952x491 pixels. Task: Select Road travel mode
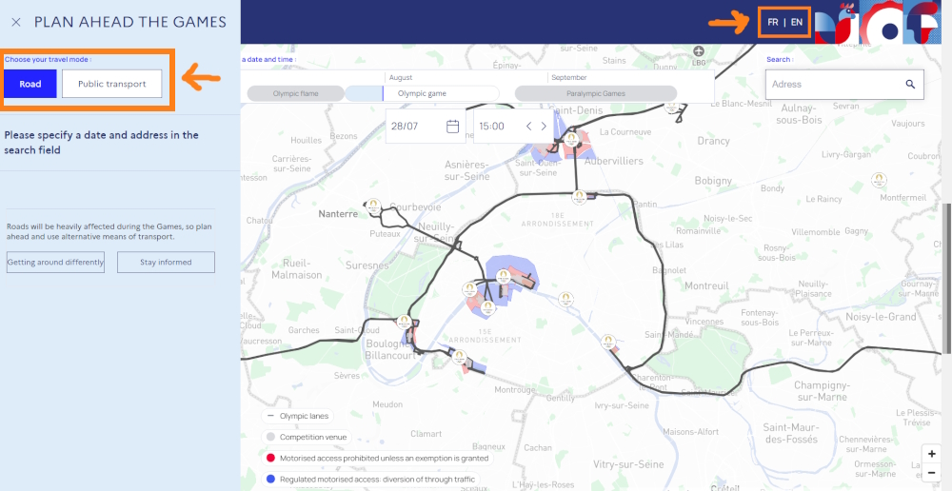(30, 84)
